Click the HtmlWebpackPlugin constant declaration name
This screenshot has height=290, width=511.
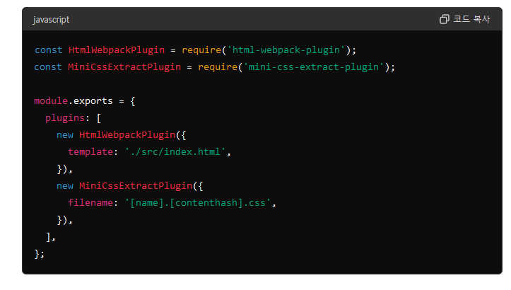(117, 50)
